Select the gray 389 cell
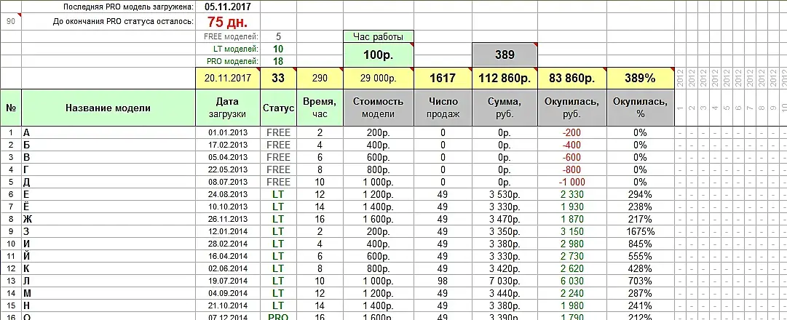Image resolution: width=787 pixels, height=320 pixels. 505,55
